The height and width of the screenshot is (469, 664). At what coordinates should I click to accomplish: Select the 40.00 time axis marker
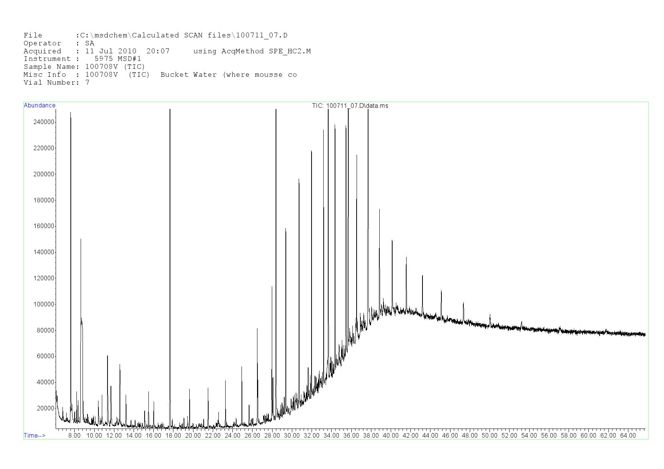point(390,435)
